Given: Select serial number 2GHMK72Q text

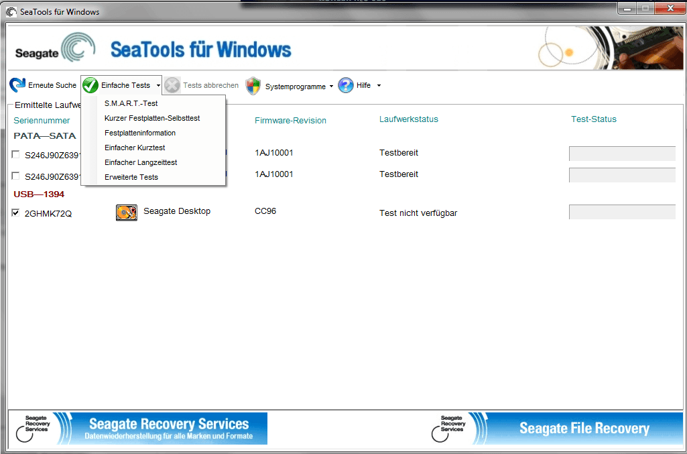Looking at the screenshot, I should tap(48, 214).
